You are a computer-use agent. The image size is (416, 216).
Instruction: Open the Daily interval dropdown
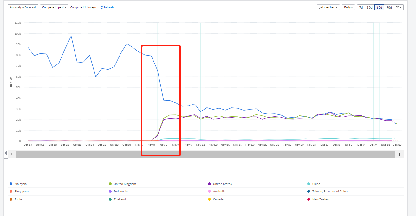click(348, 7)
